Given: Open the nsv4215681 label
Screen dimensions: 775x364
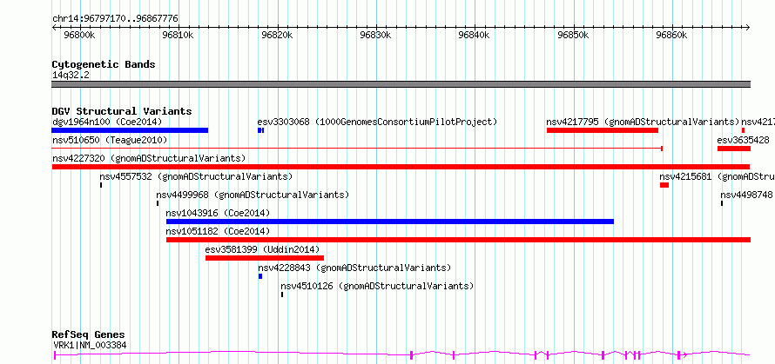Looking at the screenshot, I should coord(718,176).
